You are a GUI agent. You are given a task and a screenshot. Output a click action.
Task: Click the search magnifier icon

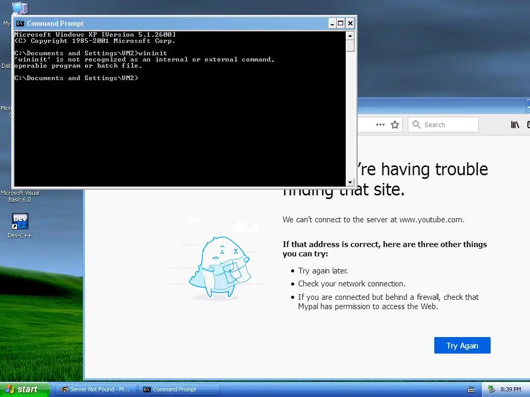[x=417, y=125]
